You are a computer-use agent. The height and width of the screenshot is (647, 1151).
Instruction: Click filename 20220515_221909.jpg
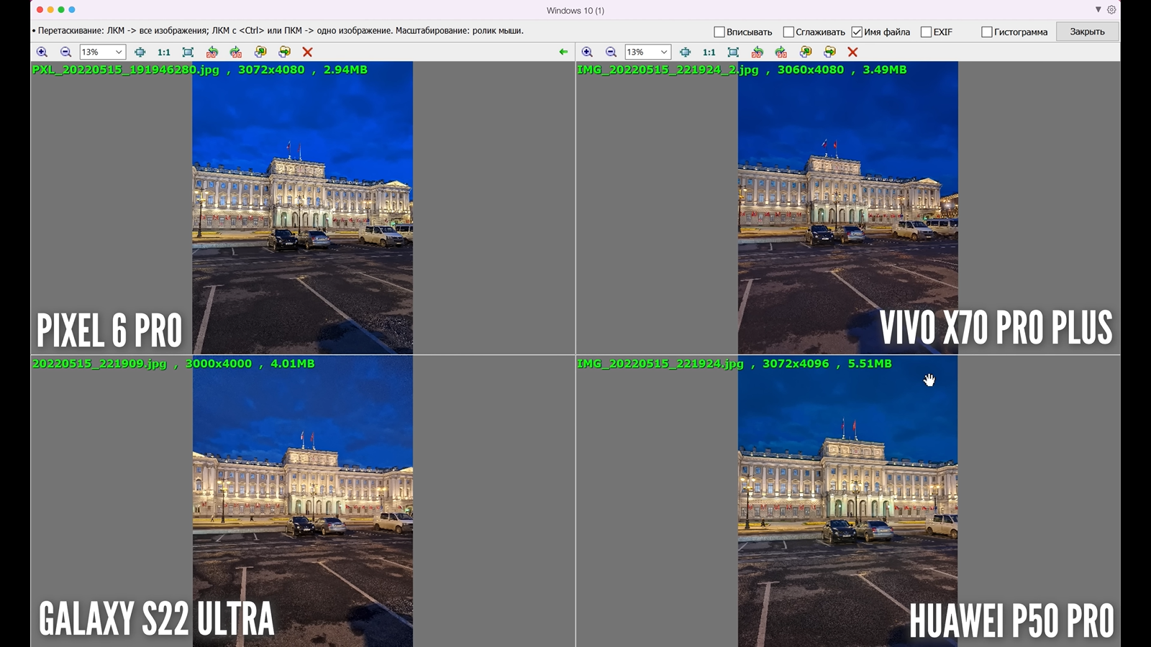[x=99, y=364]
